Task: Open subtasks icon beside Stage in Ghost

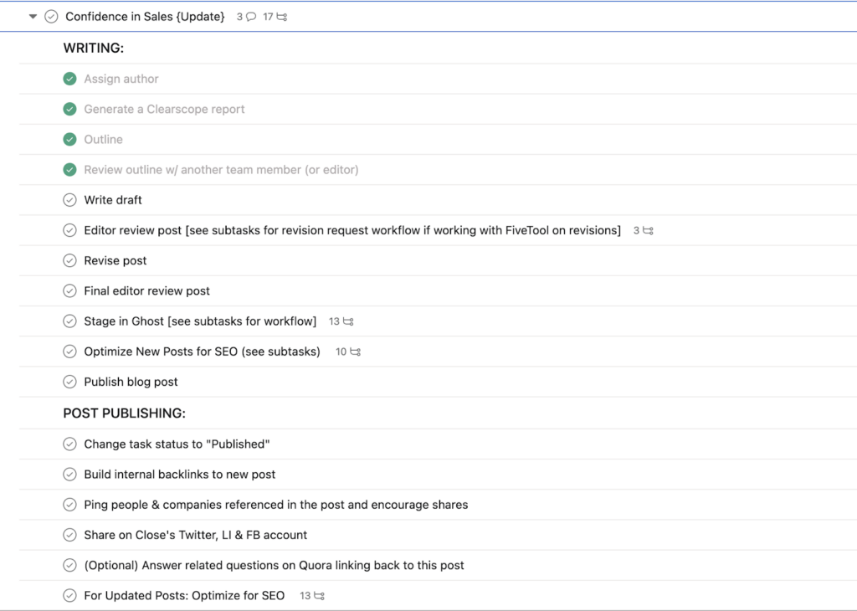Action: tap(341, 321)
